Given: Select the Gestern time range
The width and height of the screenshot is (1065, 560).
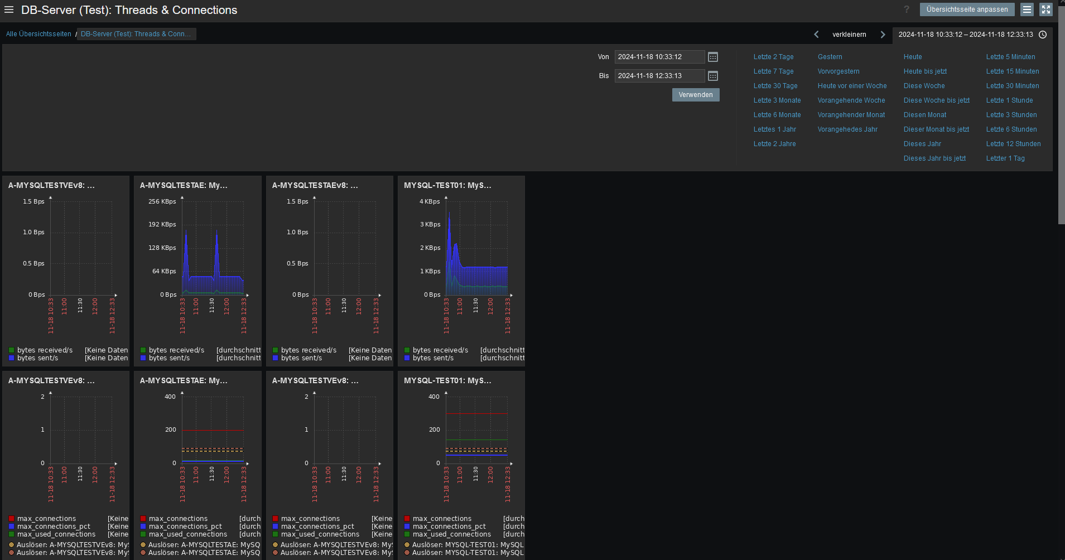Looking at the screenshot, I should [x=830, y=57].
